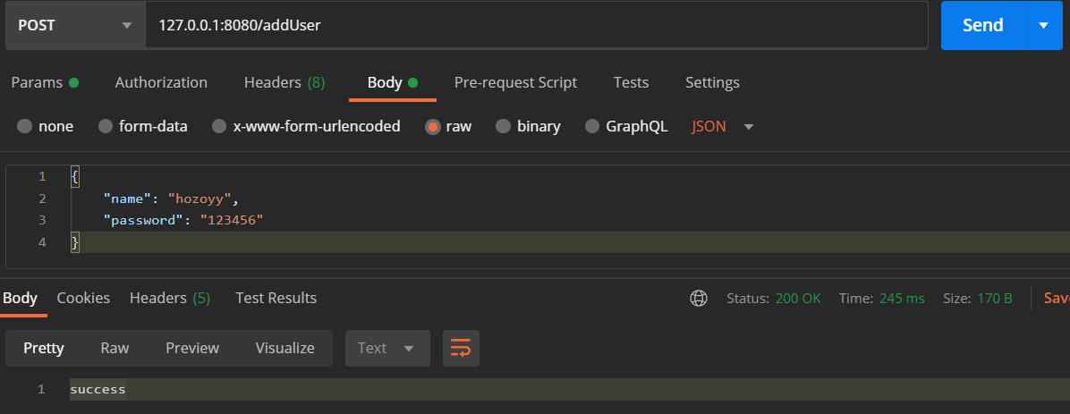
Task: Select the binary body radio button
Action: point(503,127)
